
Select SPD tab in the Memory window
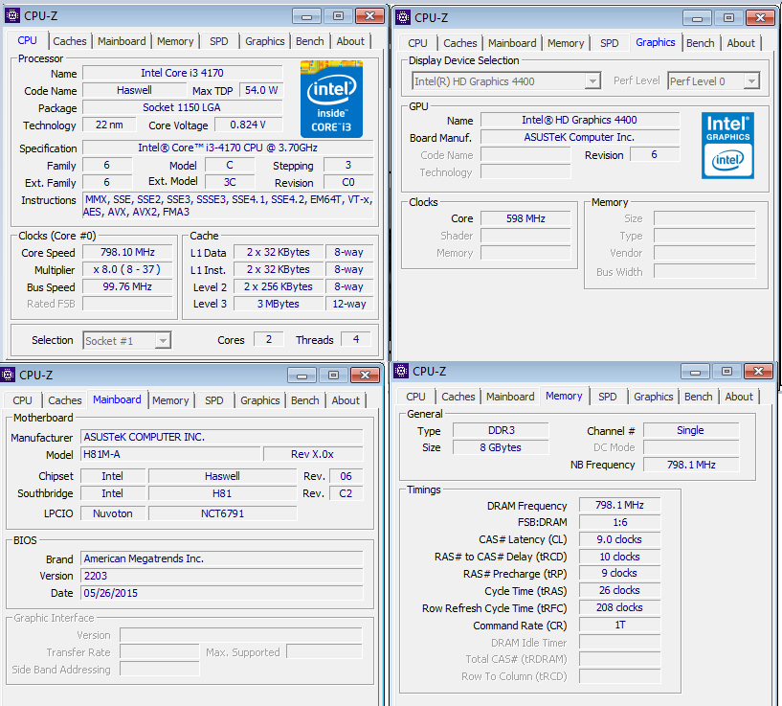tap(608, 397)
